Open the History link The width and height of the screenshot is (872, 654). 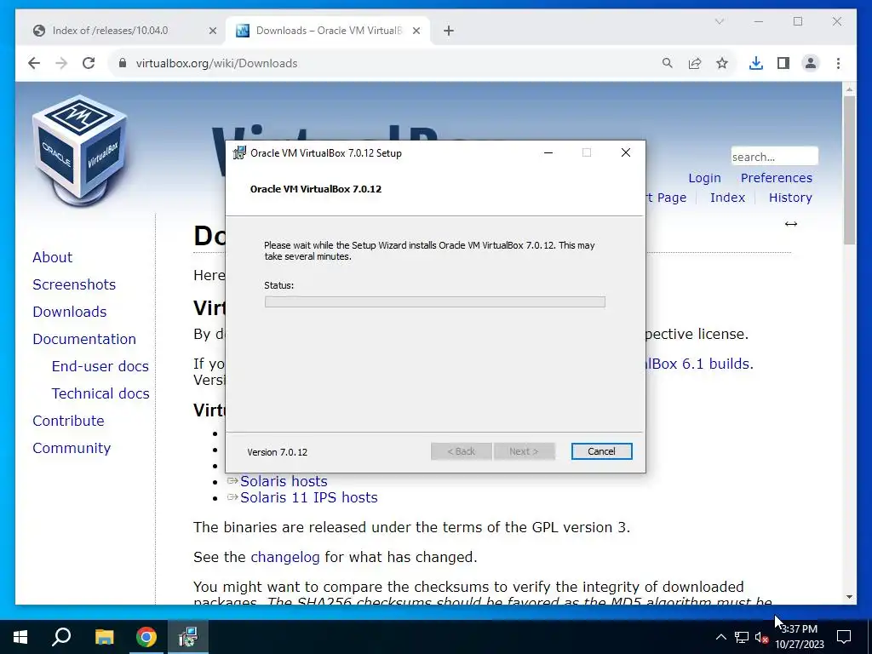790,198
